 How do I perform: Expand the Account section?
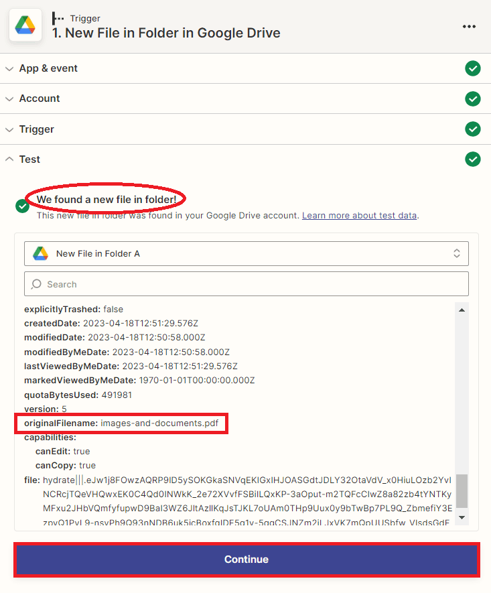(x=40, y=98)
